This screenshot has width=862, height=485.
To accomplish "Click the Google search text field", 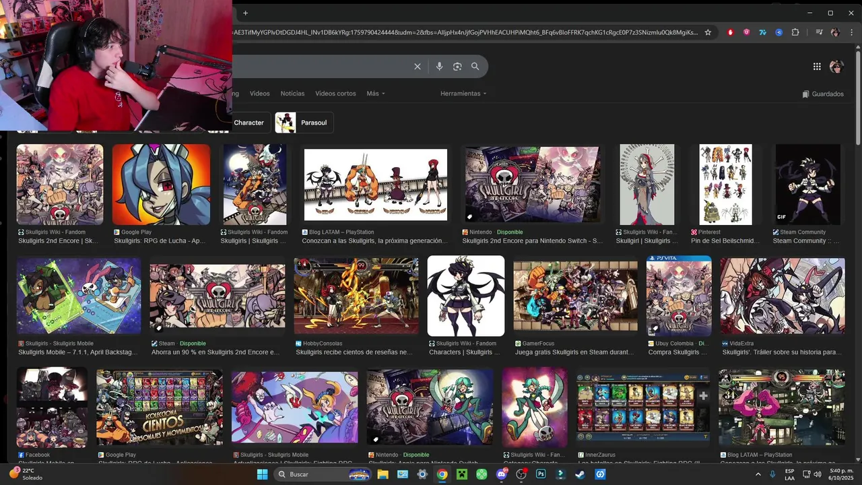I will coord(320,67).
